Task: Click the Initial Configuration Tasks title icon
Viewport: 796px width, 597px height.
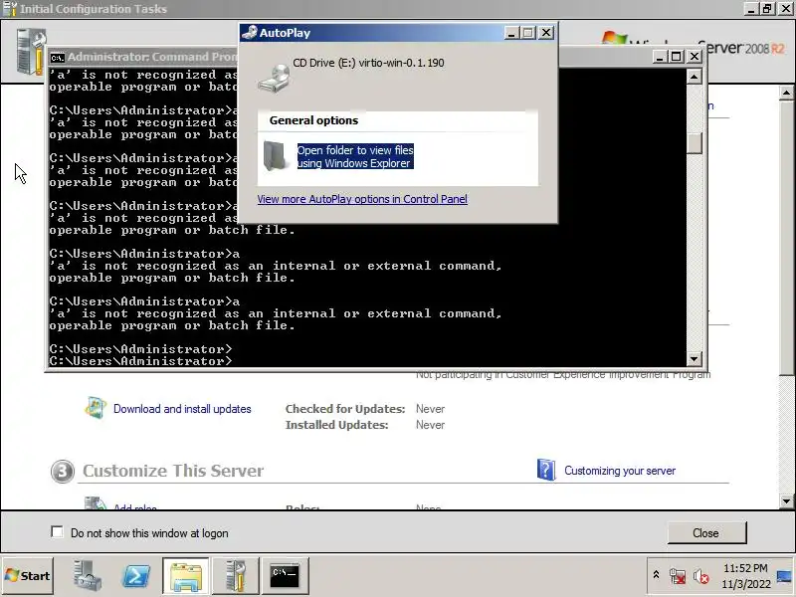Action: (10, 9)
